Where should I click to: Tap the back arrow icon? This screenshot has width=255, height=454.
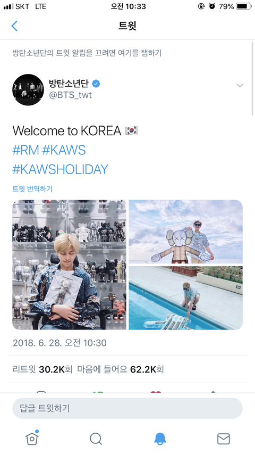(x=14, y=26)
